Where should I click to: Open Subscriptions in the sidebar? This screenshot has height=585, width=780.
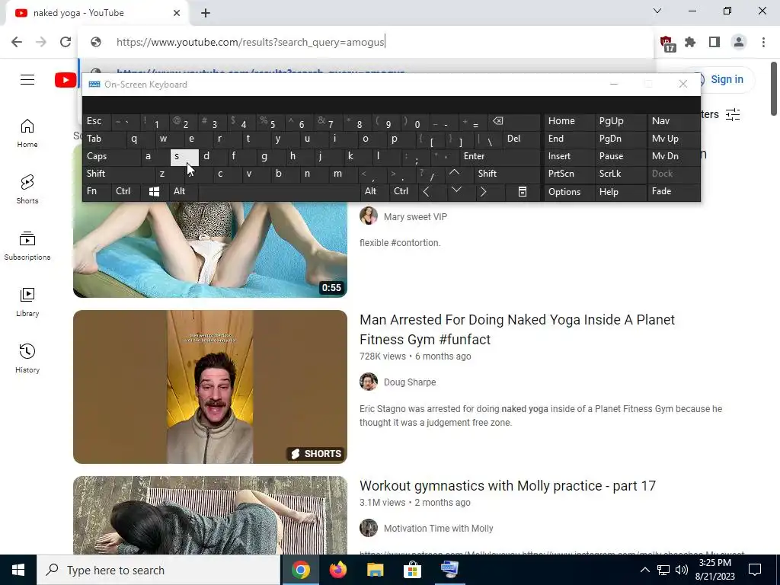click(27, 246)
